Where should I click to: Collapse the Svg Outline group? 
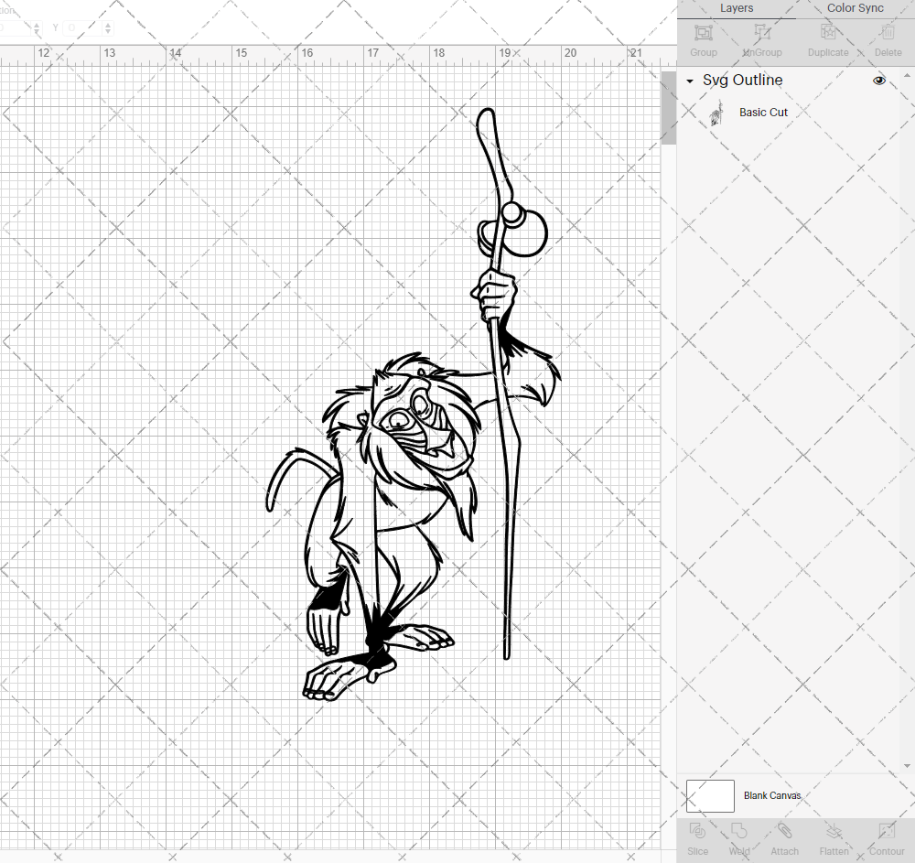pos(689,81)
